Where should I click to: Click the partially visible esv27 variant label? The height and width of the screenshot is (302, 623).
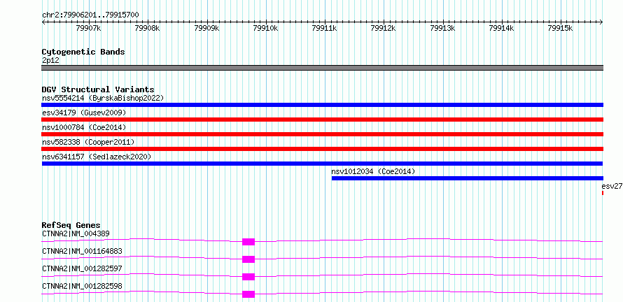pyautogui.click(x=612, y=186)
